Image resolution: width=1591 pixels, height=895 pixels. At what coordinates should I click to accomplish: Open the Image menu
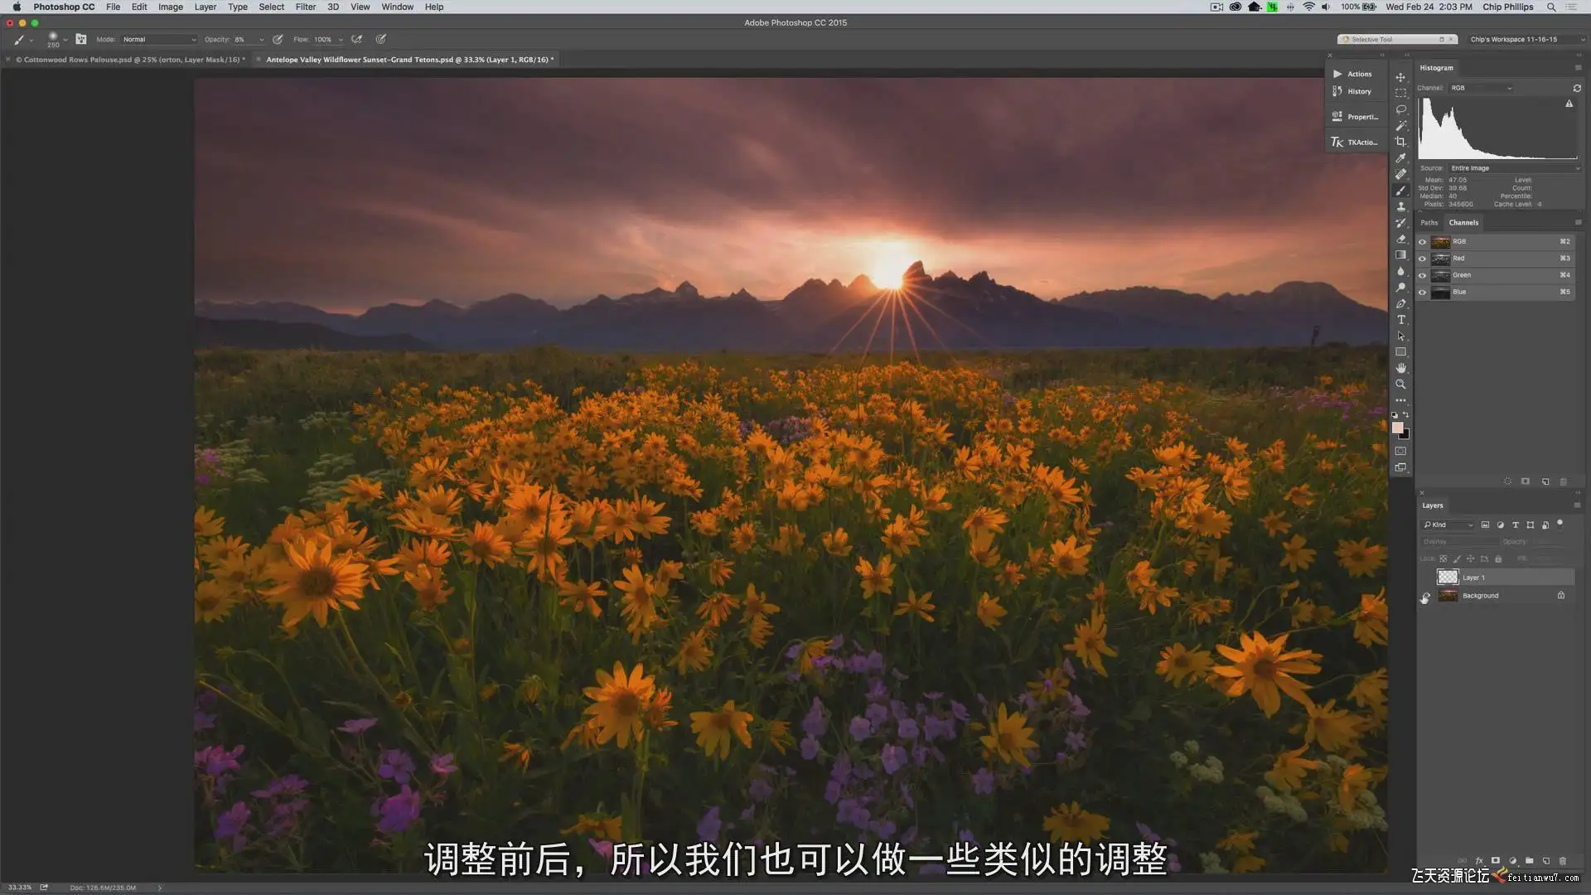tap(171, 7)
